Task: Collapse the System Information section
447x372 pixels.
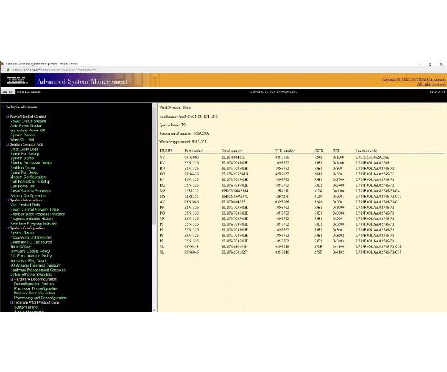Action: (x=7, y=200)
